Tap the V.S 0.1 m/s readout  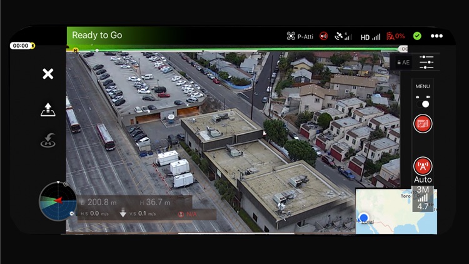(x=143, y=214)
